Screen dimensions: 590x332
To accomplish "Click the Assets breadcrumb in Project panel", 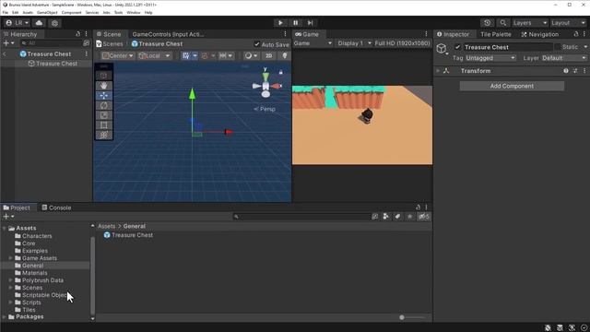I will (107, 226).
